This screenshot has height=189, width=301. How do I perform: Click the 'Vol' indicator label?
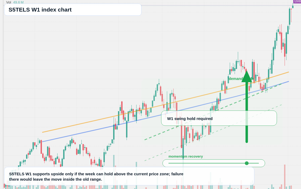[9, 2]
